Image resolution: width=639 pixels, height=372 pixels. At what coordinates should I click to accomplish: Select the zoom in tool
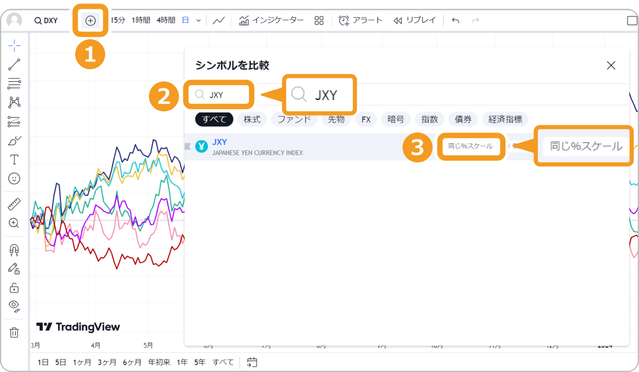click(14, 223)
